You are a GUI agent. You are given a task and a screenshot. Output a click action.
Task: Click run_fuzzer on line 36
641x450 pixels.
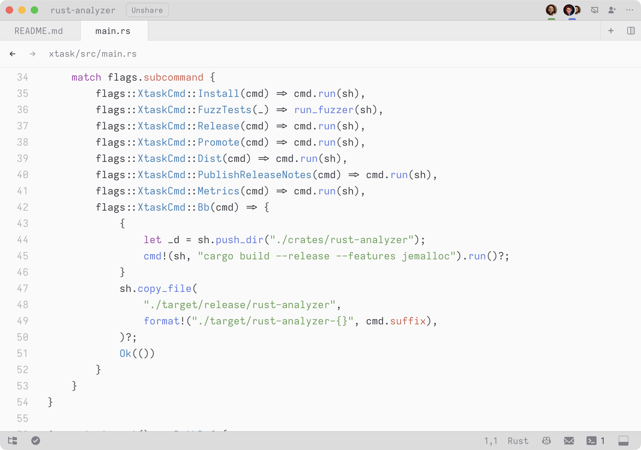[x=324, y=110]
